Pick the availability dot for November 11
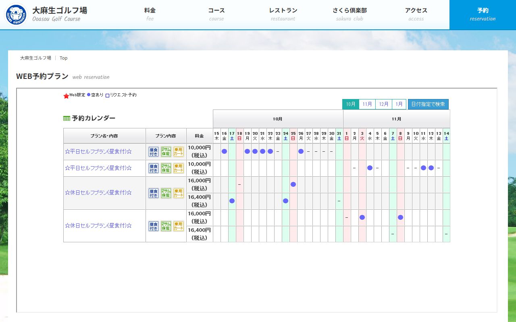Screen dimensions: 516x322 tap(423, 168)
